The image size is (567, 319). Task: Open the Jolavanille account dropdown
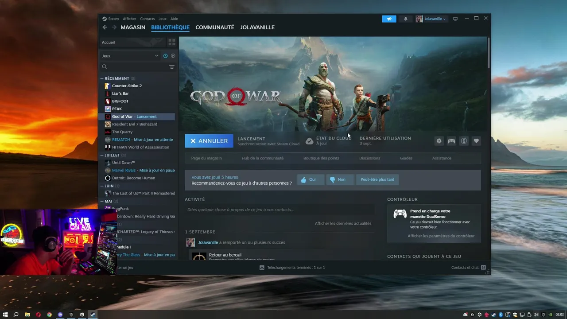tap(431, 19)
